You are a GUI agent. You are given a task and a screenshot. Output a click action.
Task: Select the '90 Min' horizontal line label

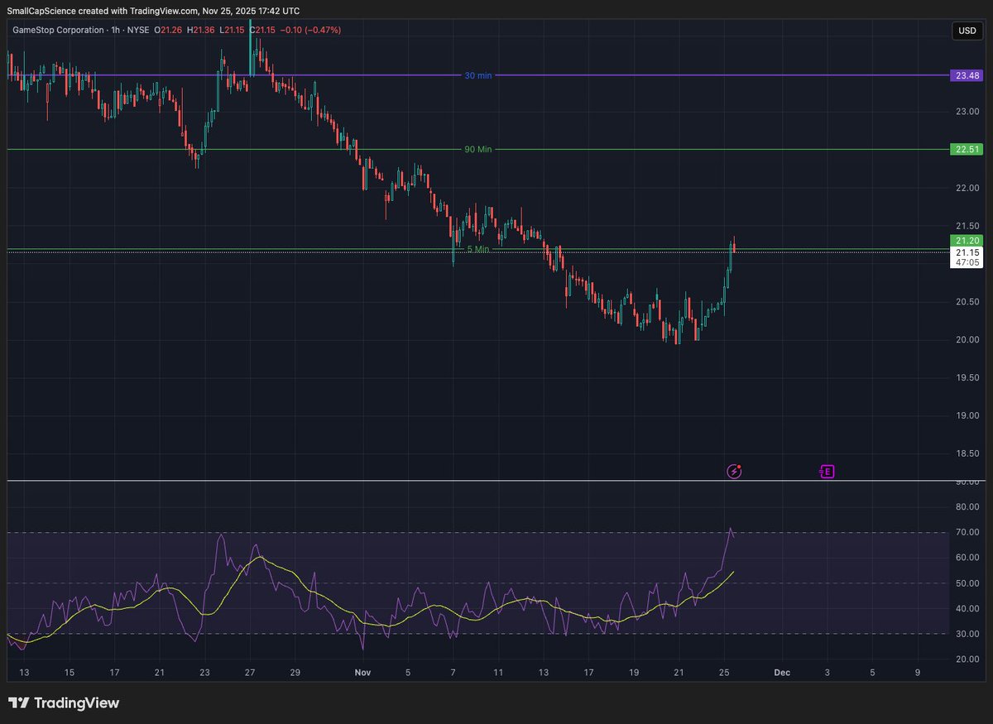[x=477, y=150]
